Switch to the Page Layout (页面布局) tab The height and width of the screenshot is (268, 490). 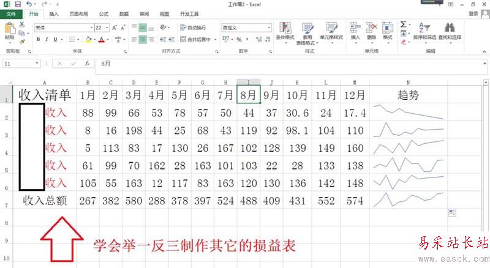pos(78,14)
